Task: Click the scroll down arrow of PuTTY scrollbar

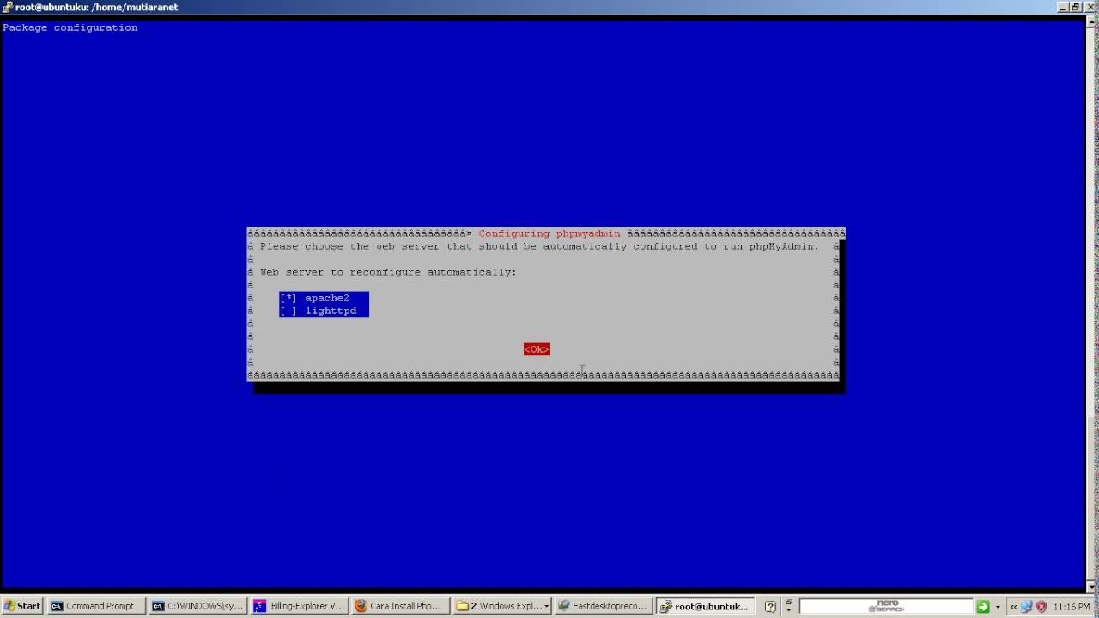Action: [1092, 585]
